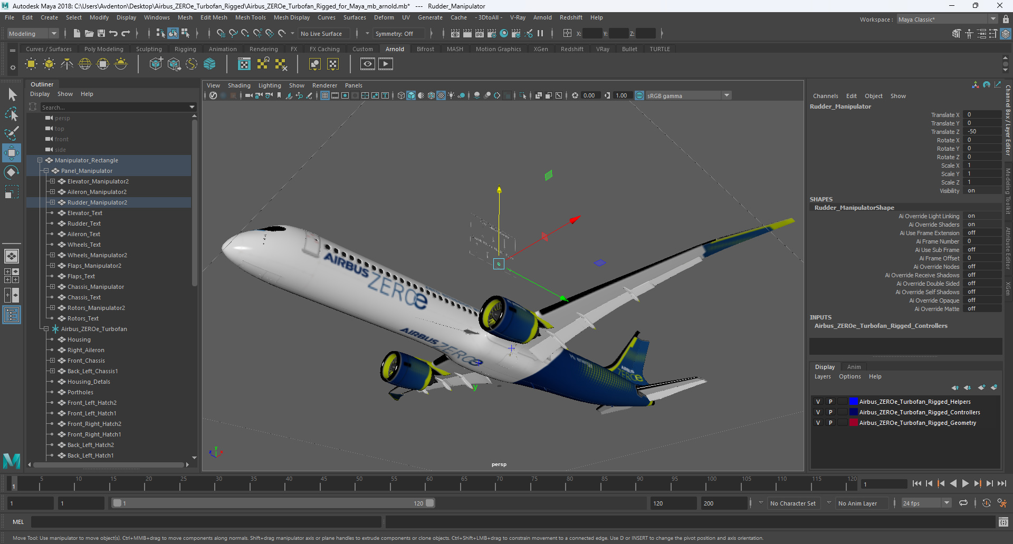Activate the Paint selection tool
Screen dimensions: 1013x544
tap(12, 133)
